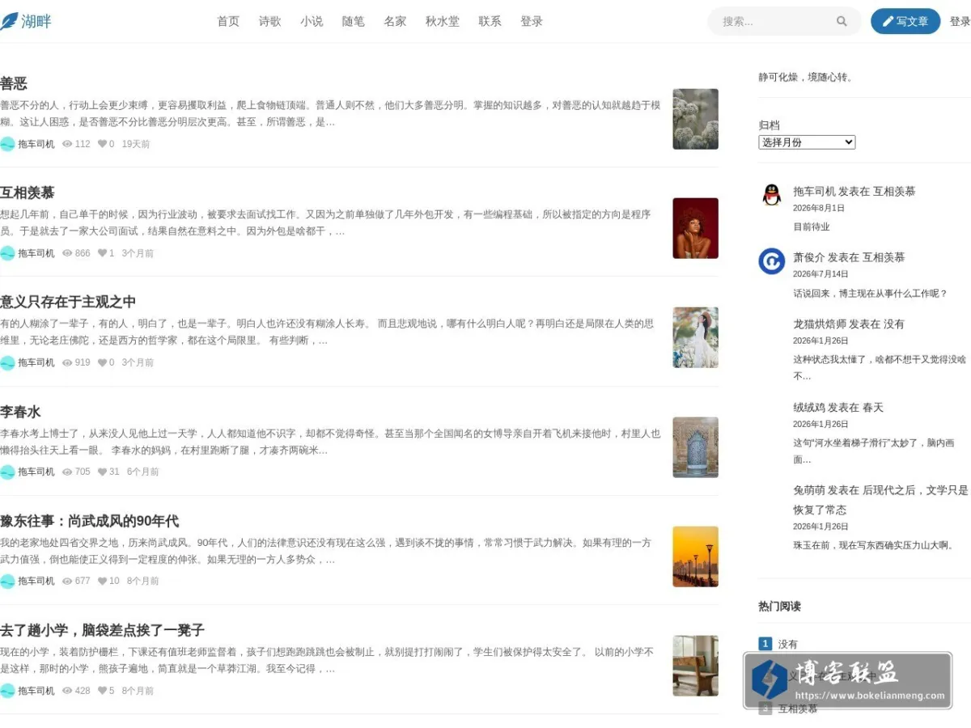Click author avatar on 豫东往事 post
The height and width of the screenshot is (728, 971).
click(x=7, y=581)
